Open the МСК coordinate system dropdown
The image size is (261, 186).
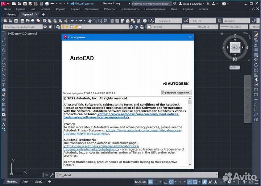coord(235,67)
